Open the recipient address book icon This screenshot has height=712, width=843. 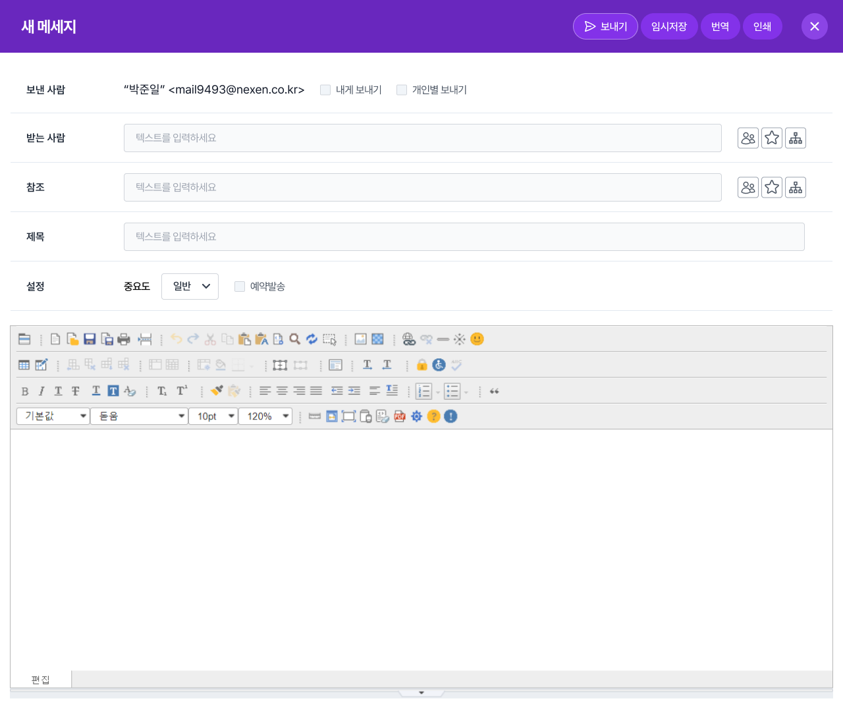(748, 138)
